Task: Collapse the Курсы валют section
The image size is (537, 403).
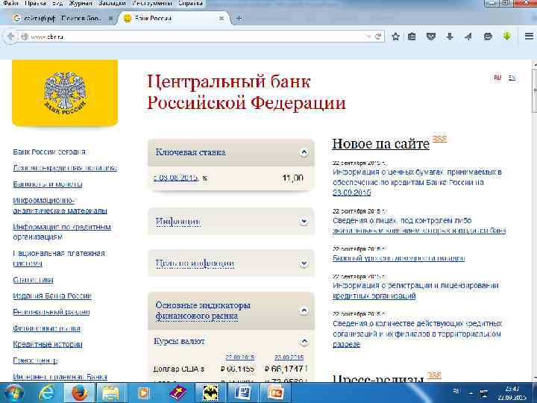Action: pos(304,341)
